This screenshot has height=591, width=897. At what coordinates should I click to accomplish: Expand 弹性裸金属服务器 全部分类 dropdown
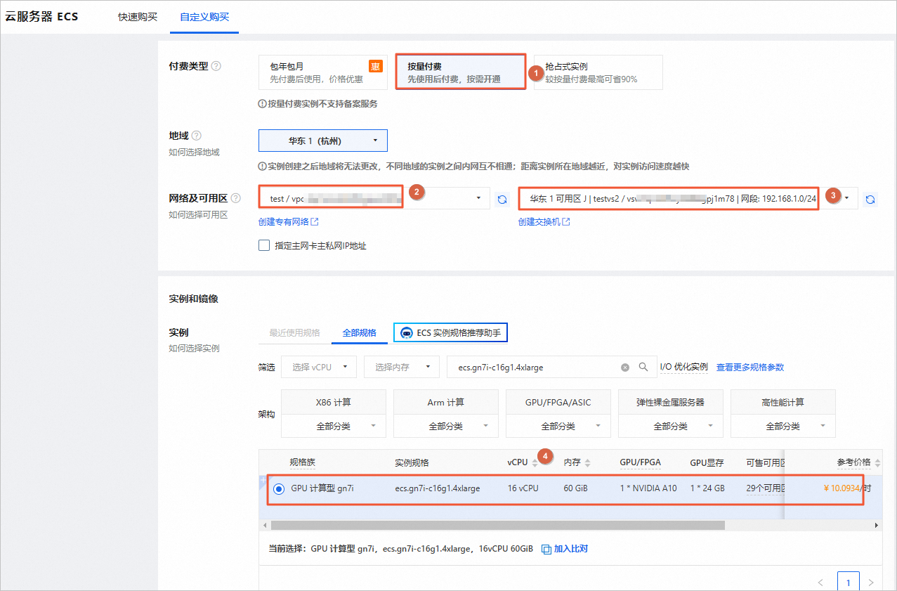[x=671, y=426]
